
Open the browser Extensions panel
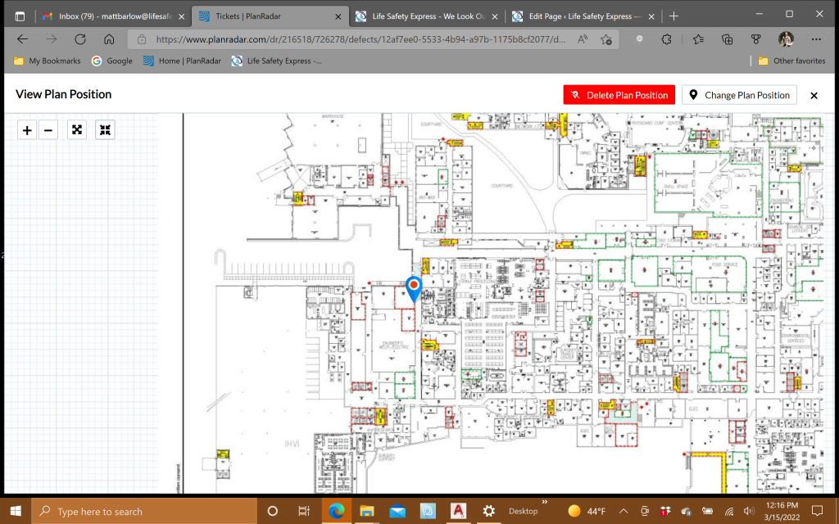click(666, 39)
